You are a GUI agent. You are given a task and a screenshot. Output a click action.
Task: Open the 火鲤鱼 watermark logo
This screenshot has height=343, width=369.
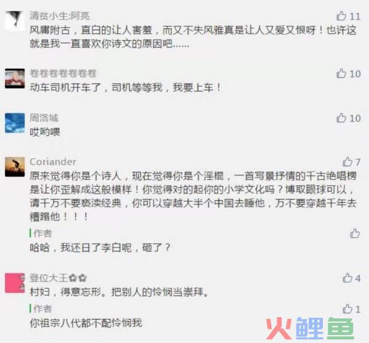[x=310, y=328]
